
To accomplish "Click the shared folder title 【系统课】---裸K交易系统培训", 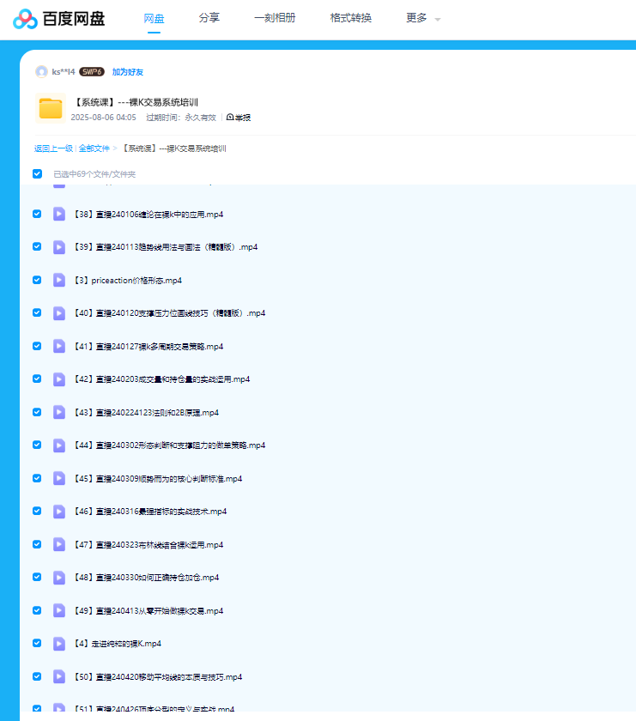I will 136,102.
